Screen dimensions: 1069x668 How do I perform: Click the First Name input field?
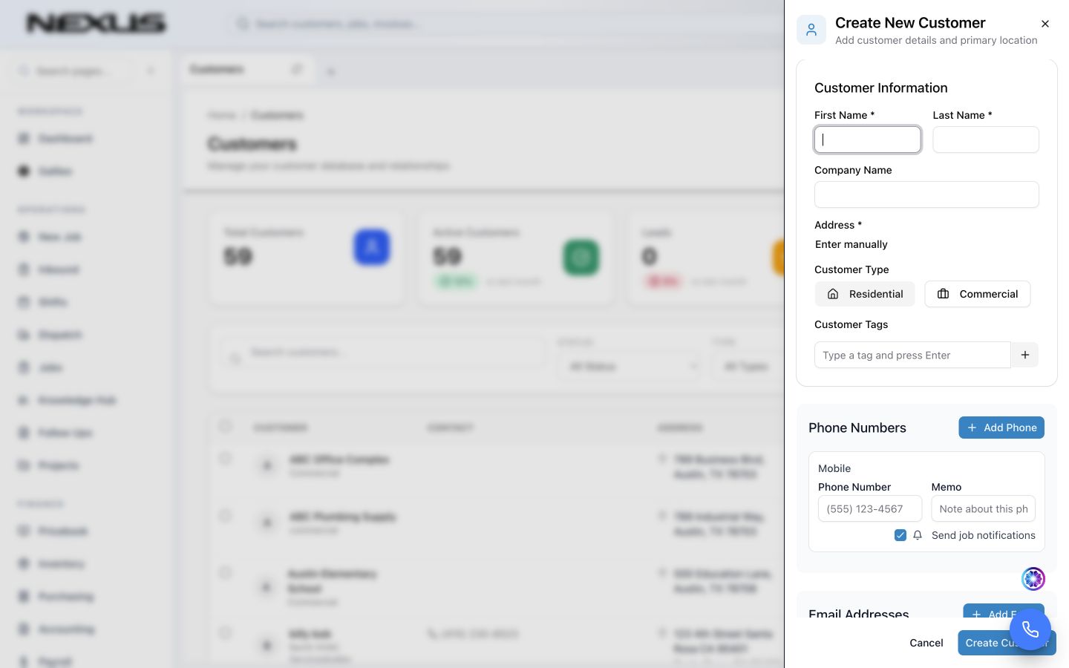tap(867, 140)
